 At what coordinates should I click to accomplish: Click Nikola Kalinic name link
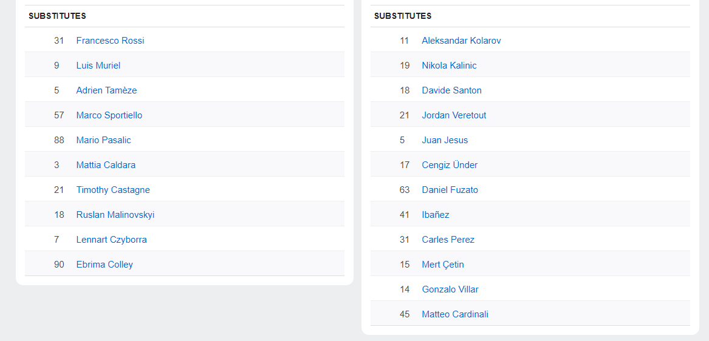[449, 66]
